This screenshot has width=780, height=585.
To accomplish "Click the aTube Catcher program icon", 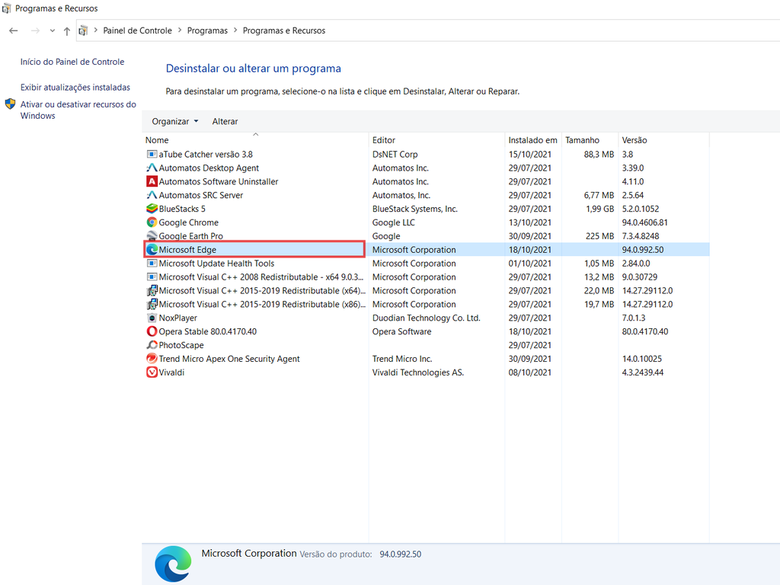I will 152,154.
